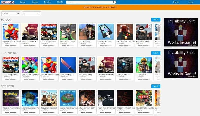Open Cubes of the Gods thumbnail
The height and width of the screenshot is (116, 200).
click(x=125, y=65)
